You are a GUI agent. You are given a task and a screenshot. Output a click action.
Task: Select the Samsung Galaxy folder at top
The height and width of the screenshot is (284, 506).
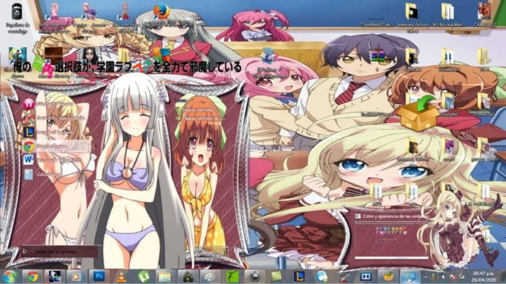coord(412,17)
